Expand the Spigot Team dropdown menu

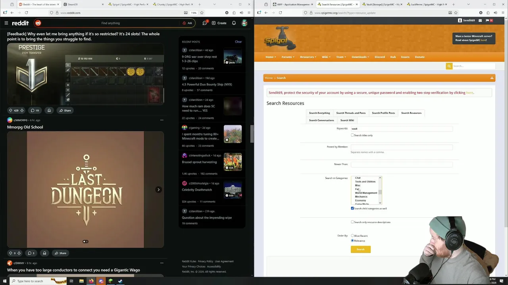pos(341,57)
